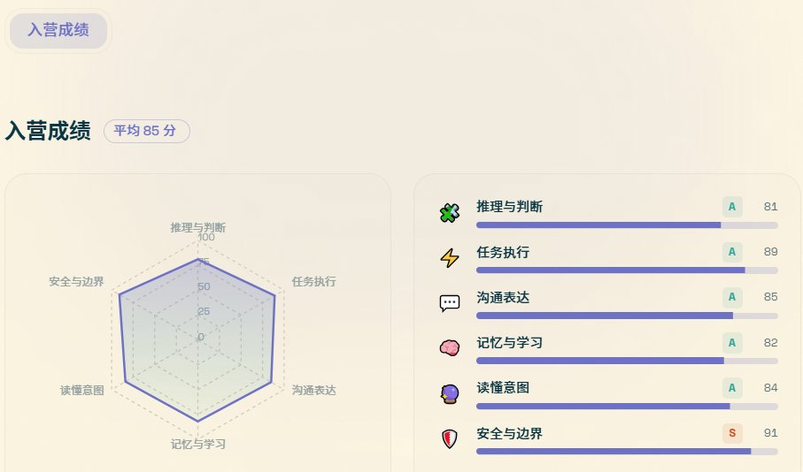
Task: Click the 平均 85 分 badge
Action: [x=146, y=131]
